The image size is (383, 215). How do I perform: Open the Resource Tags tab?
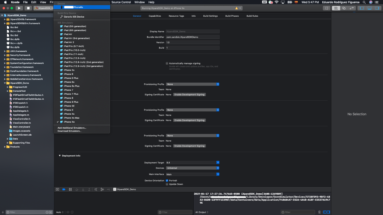click(x=176, y=16)
